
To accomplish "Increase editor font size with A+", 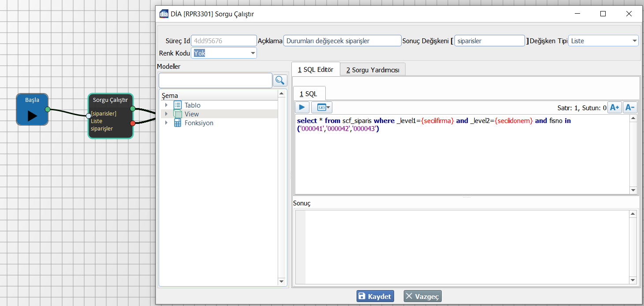I will point(614,107).
